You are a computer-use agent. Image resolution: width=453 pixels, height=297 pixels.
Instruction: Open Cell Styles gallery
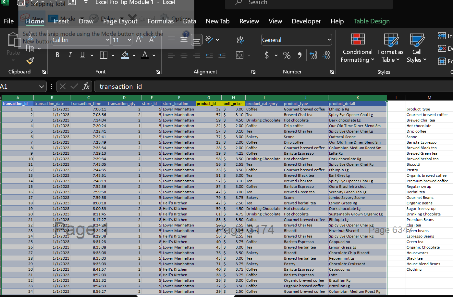click(x=417, y=48)
